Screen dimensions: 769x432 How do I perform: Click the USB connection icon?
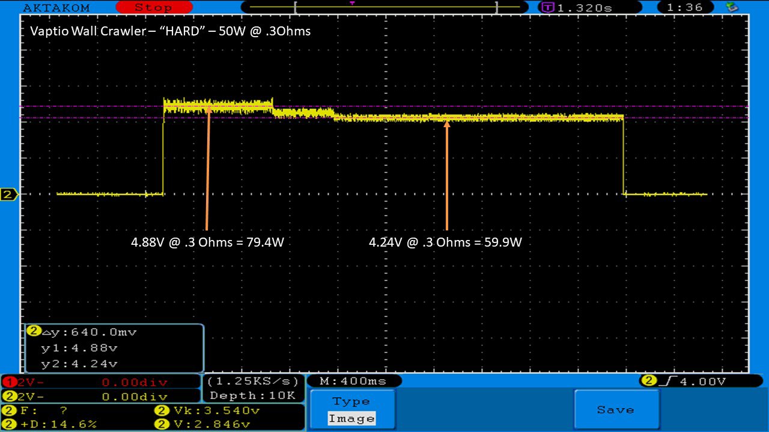732,7
